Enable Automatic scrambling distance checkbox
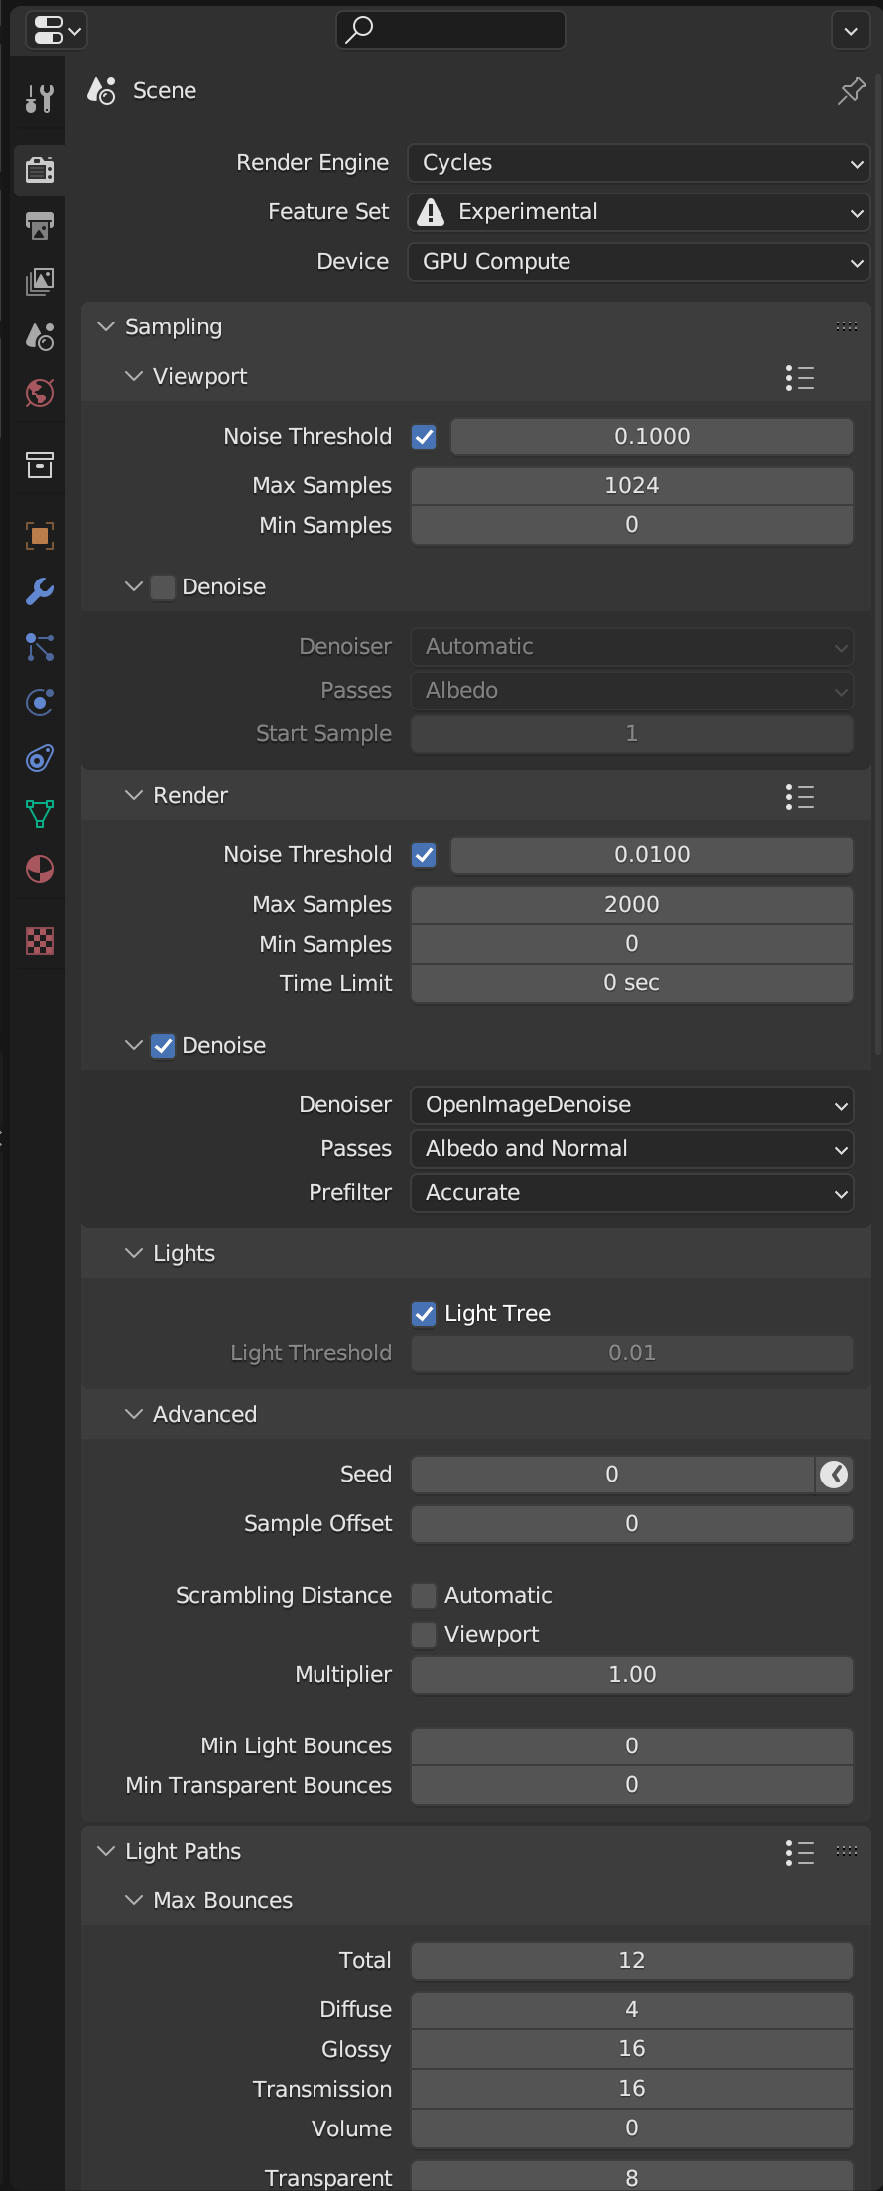 point(424,1596)
